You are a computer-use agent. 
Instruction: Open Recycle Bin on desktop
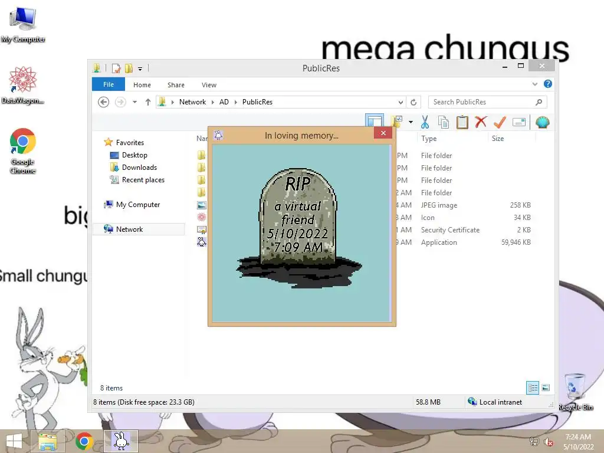pos(576,392)
